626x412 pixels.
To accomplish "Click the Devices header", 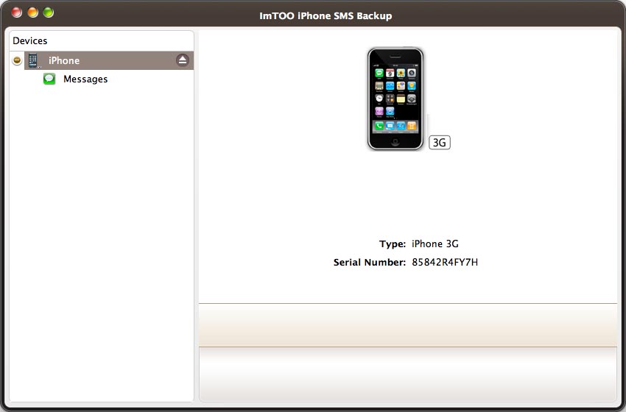I will pos(30,40).
